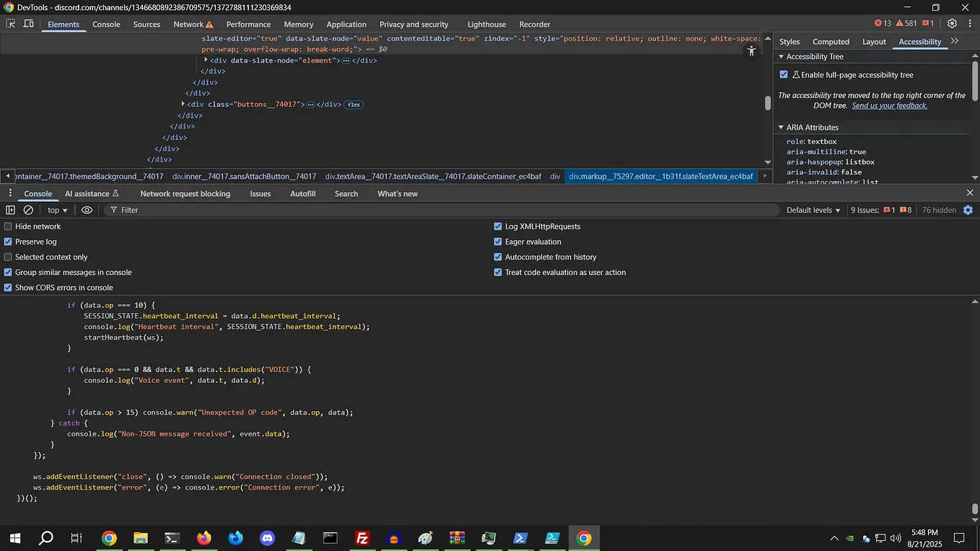Screen dimensions: 980x551
Task: Expand the buttons__74017 div node
Action: click(183, 104)
